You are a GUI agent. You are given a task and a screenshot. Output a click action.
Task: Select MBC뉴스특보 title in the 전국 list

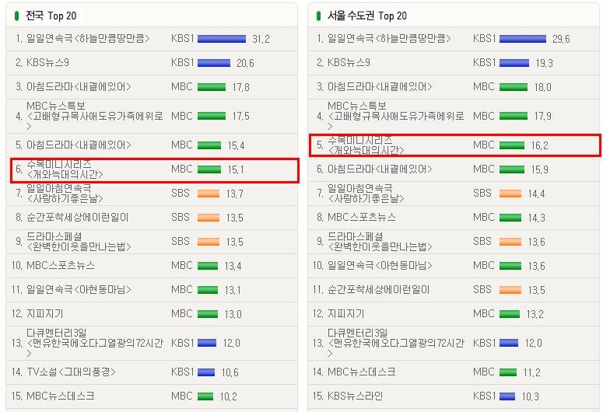coord(94,116)
